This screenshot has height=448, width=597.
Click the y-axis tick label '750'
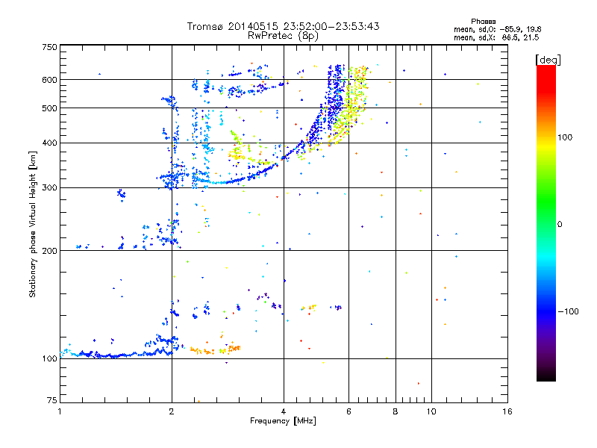pos(49,47)
